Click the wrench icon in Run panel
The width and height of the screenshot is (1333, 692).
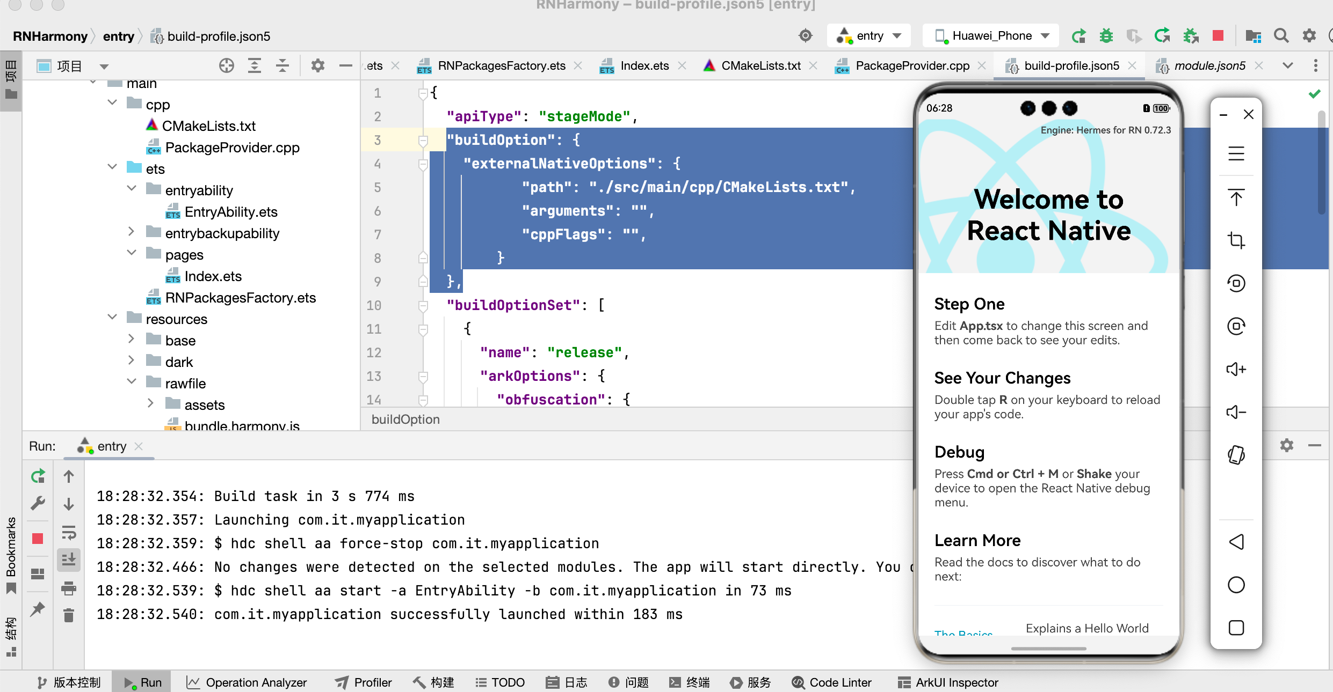[x=38, y=503]
